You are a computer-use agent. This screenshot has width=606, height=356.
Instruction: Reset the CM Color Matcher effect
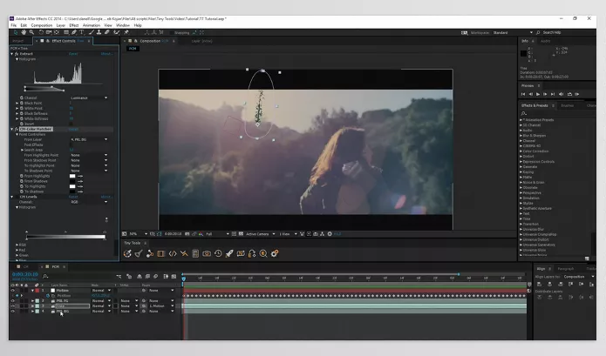[73, 129]
